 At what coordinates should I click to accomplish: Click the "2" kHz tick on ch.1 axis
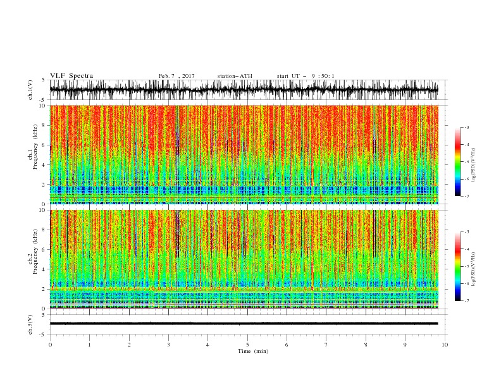pos(44,185)
